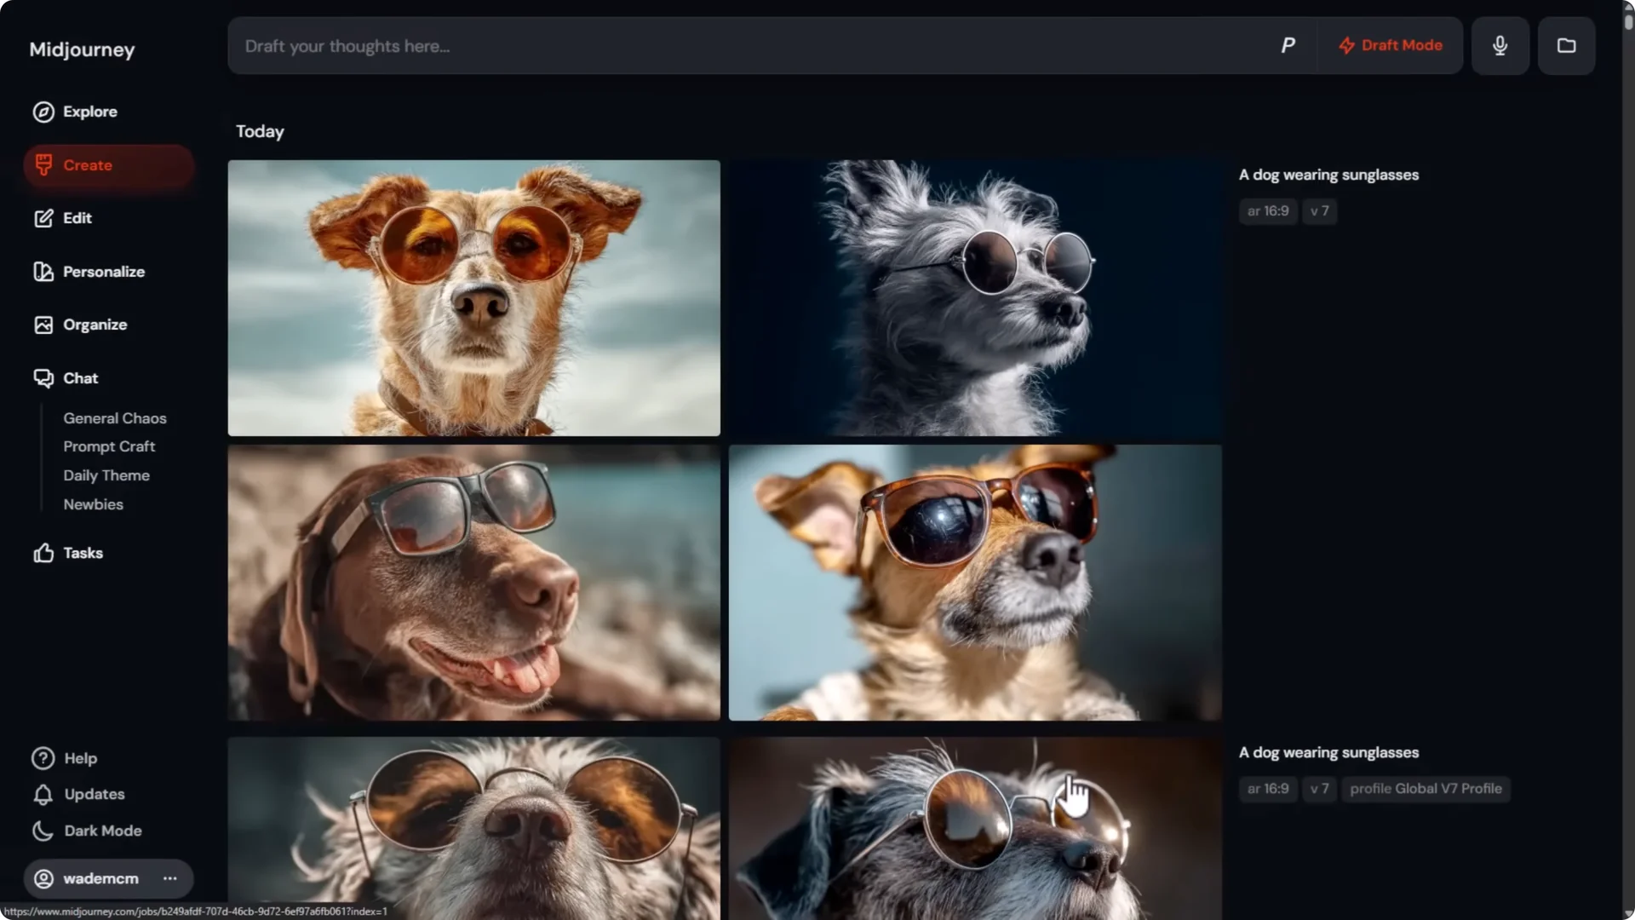Viewport: 1635px width, 920px height.
Task: Open the ar 16:9 parameter tag
Action: pos(1266,210)
